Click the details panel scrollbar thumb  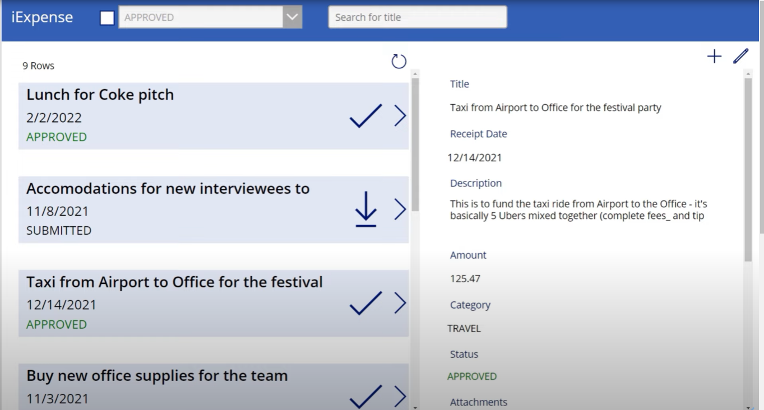click(748, 169)
